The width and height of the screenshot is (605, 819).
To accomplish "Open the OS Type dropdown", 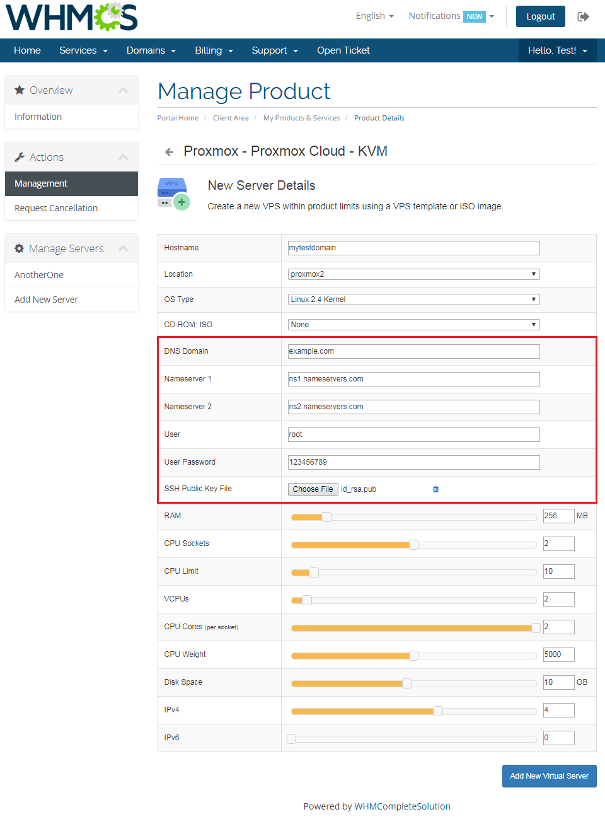I will tap(413, 299).
